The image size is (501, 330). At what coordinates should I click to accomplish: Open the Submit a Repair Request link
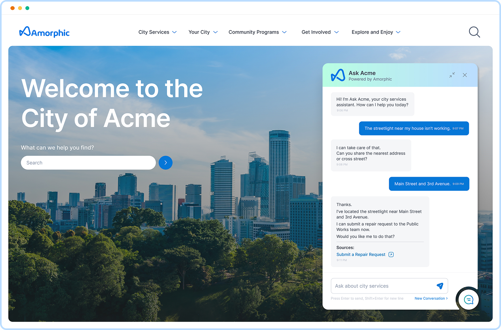click(361, 255)
